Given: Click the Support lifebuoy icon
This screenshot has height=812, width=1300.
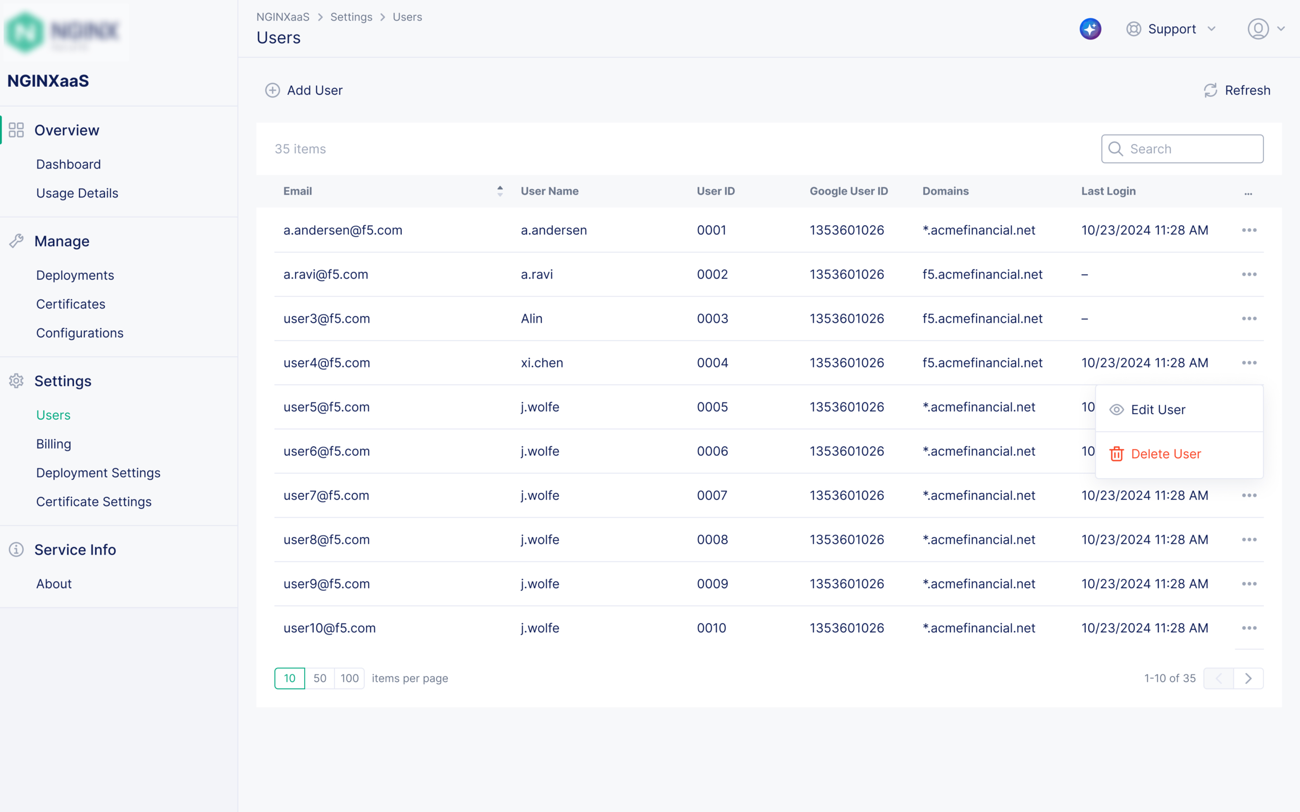Looking at the screenshot, I should 1133,29.
